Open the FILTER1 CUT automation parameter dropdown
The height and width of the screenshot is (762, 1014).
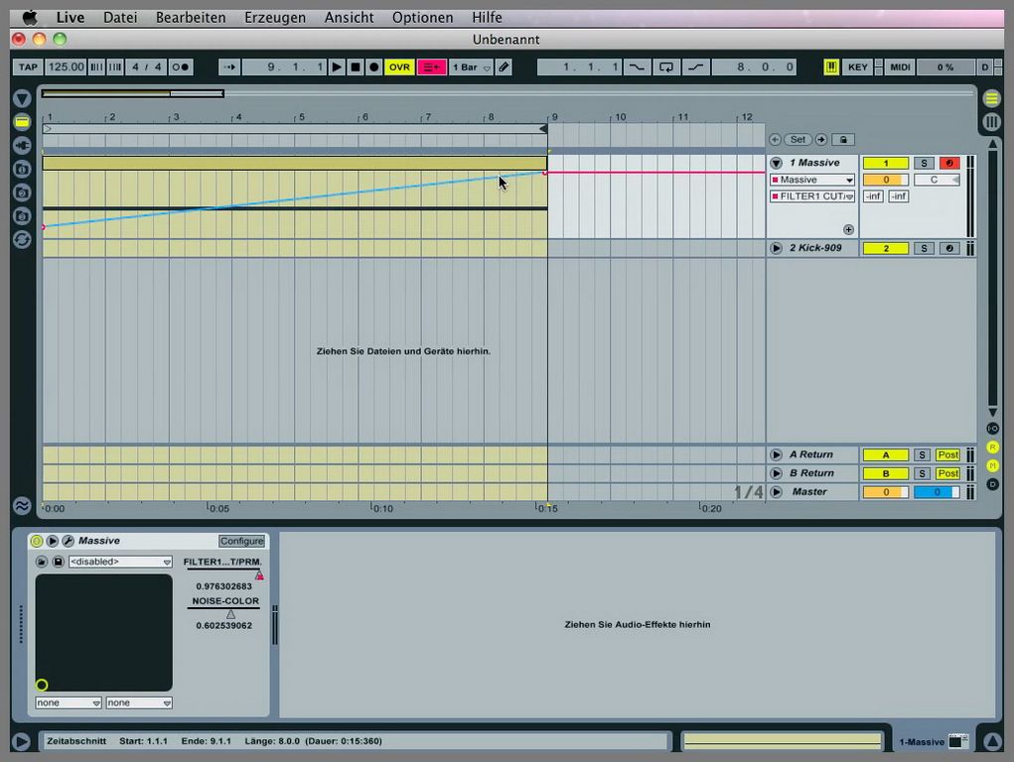point(812,195)
